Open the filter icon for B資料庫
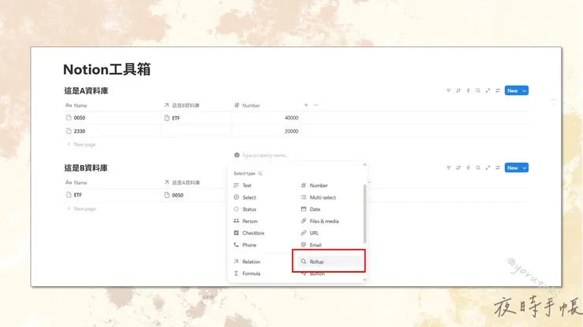This screenshot has width=583, height=327. [x=448, y=167]
